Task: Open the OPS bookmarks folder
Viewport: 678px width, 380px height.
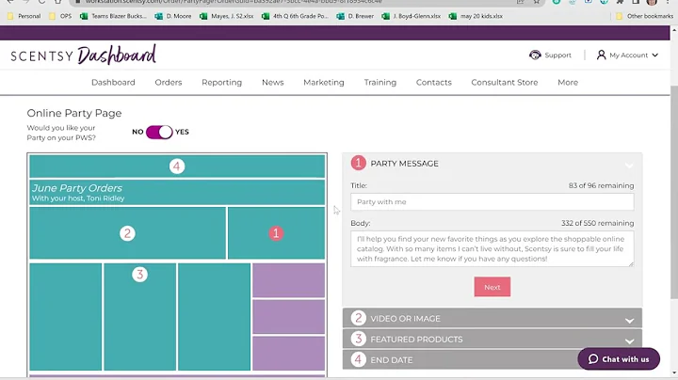Action: tap(60, 16)
